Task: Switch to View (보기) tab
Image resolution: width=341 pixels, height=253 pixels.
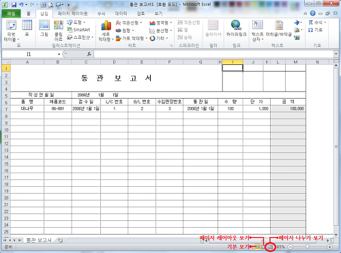Action: pos(158,14)
